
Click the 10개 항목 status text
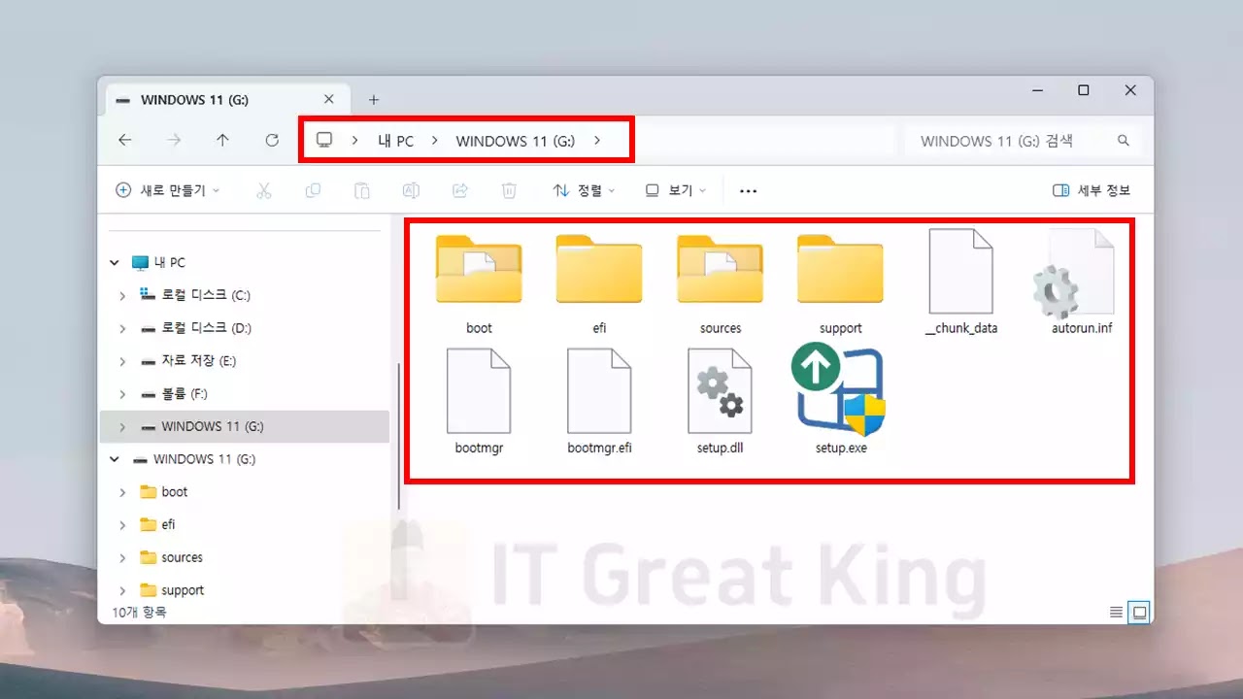[x=139, y=612]
